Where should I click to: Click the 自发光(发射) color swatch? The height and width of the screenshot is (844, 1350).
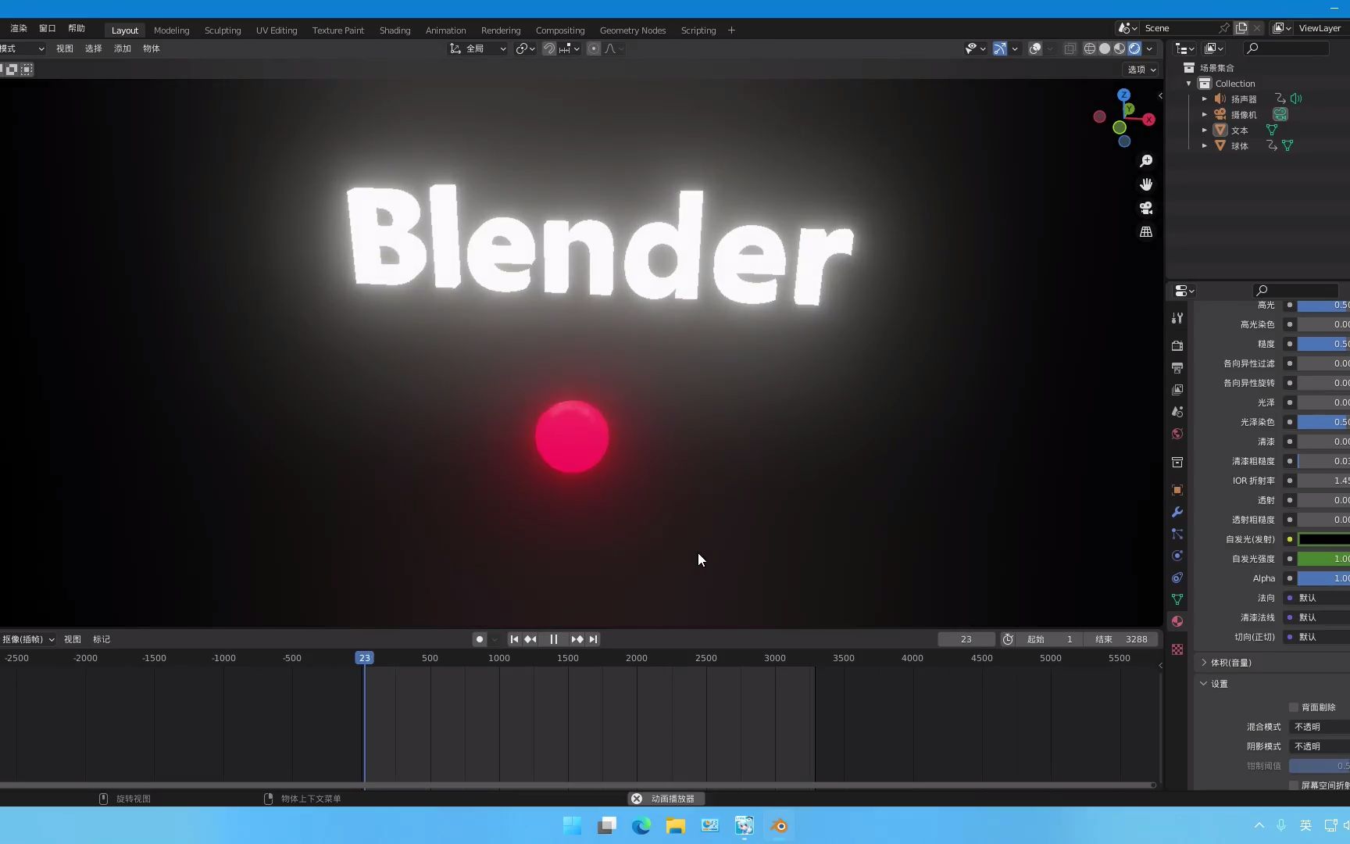(x=1323, y=539)
